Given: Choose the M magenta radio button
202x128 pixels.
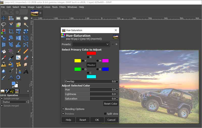Looking at the screenshot, I should pyautogui.click(x=97, y=61).
